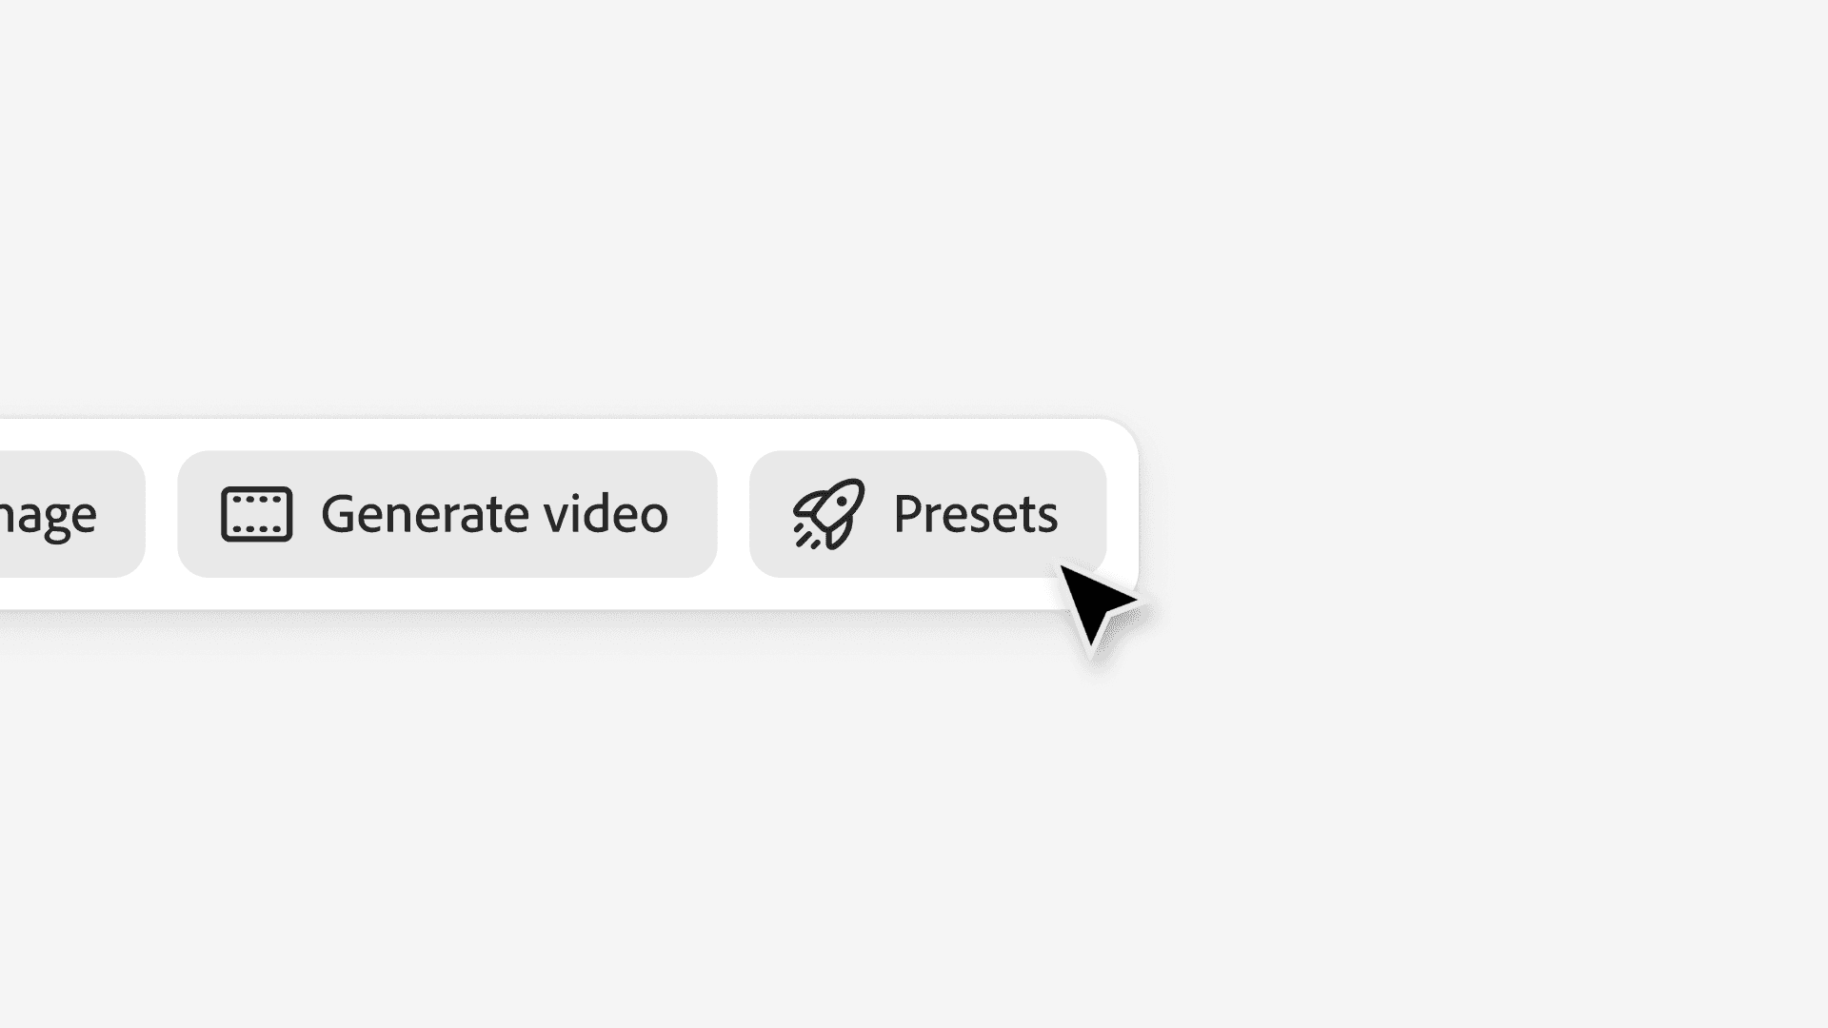This screenshot has height=1028, width=1828.
Task: Click the word "Generate" in the video button
Action: (x=425, y=515)
